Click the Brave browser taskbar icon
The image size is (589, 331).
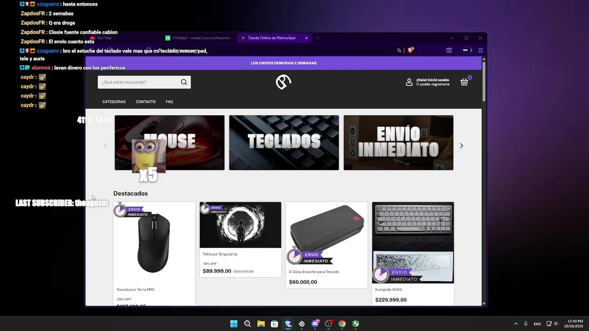tap(288, 324)
